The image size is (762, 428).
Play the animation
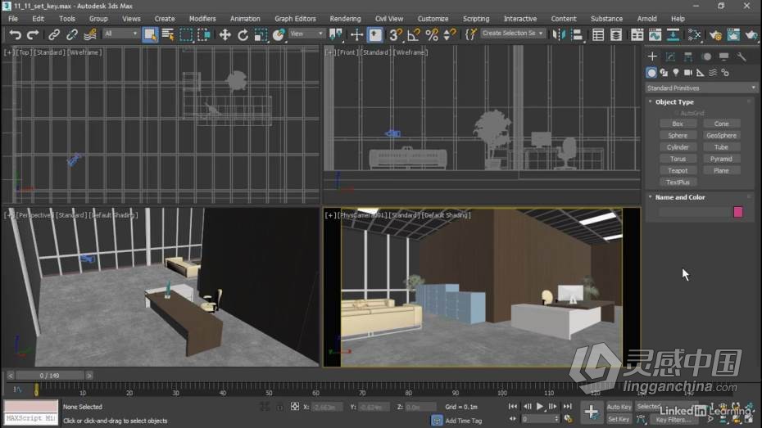(x=539, y=406)
